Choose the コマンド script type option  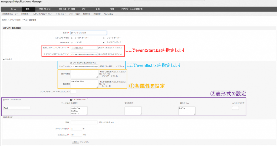coord(72,42)
